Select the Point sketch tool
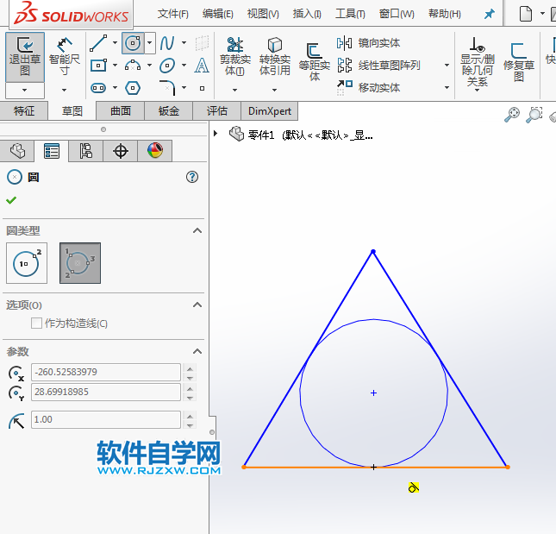 pos(202,88)
